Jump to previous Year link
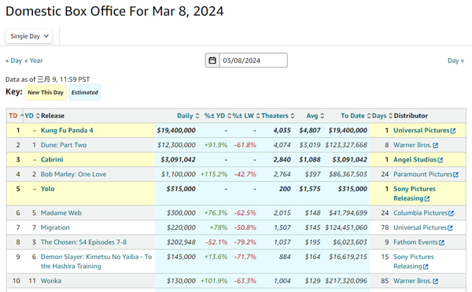Screen dimensions: 472x292 tap(34, 61)
